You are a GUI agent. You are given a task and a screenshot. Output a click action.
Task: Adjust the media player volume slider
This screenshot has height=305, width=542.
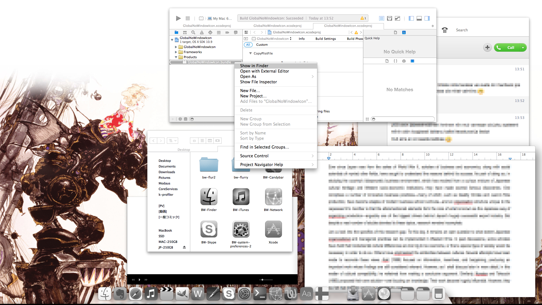(x=263, y=280)
